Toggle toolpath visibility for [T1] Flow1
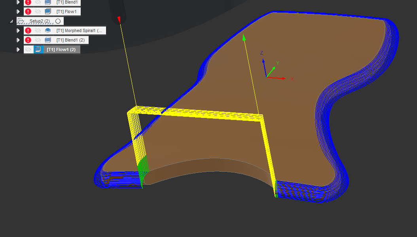 click(37, 11)
